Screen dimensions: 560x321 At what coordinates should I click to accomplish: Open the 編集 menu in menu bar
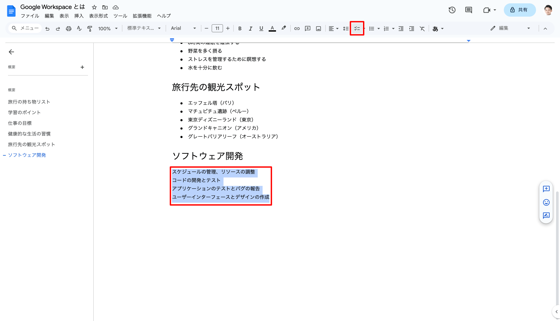[x=49, y=16]
